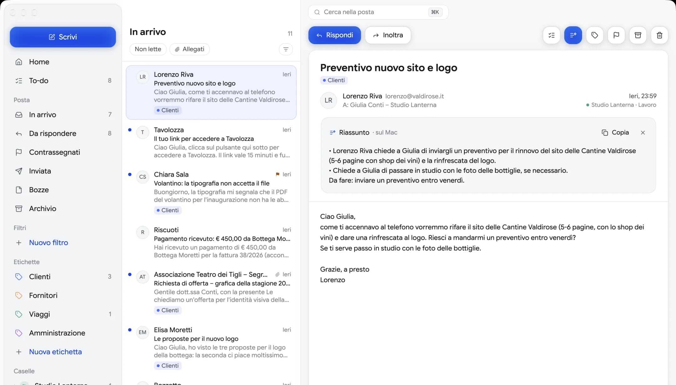This screenshot has width=676, height=385.
Task: Open Chiara Sala's Volantino email
Action: [x=211, y=192]
